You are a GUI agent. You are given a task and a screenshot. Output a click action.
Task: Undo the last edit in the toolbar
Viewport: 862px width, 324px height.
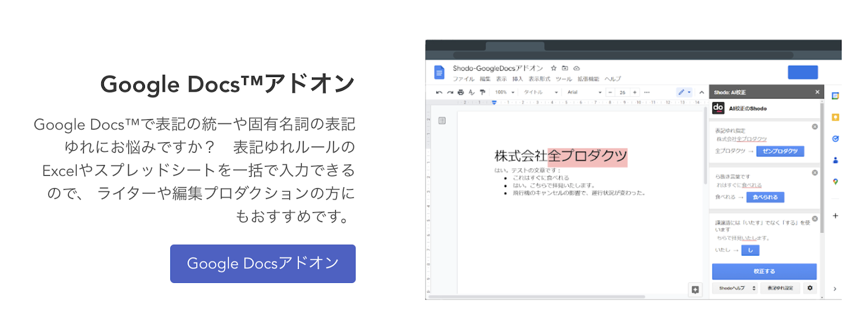(x=439, y=92)
